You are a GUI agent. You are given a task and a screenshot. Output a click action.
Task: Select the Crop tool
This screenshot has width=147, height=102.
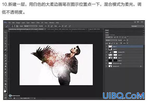[5, 44]
